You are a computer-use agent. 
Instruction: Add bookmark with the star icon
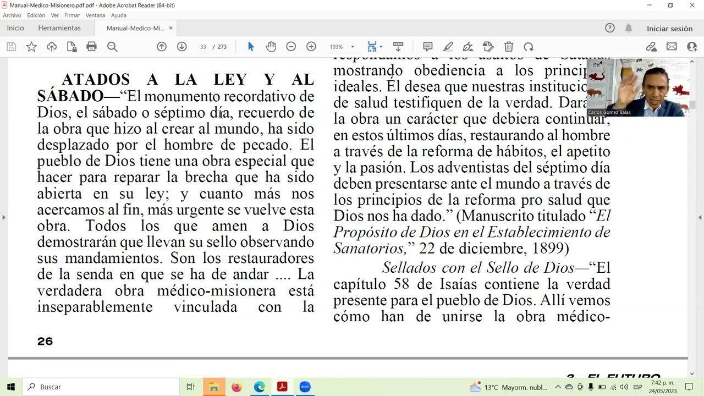[31, 47]
